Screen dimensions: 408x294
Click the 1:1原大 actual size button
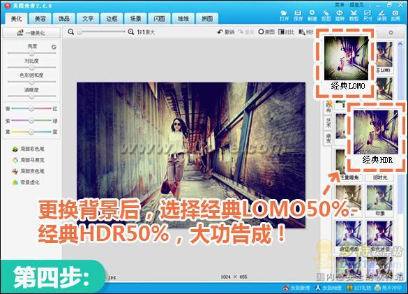coord(146,32)
